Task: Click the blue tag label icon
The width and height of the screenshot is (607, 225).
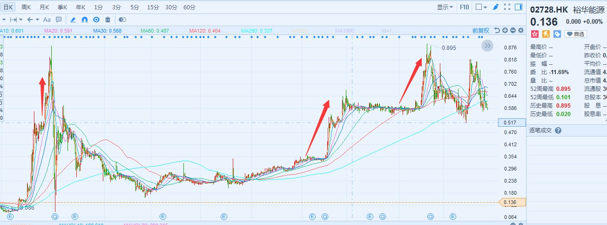Action: click(557, 34)
